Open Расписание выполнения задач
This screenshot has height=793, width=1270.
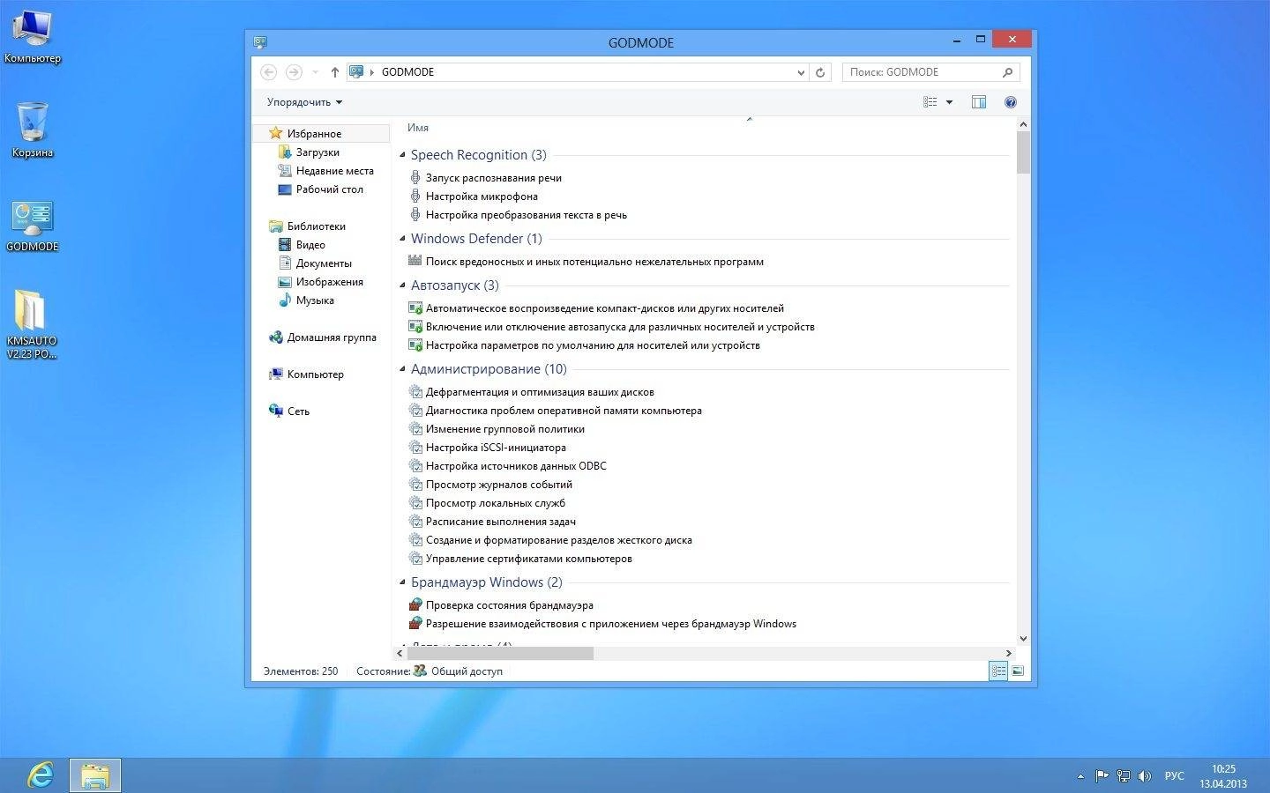(493, 522)
